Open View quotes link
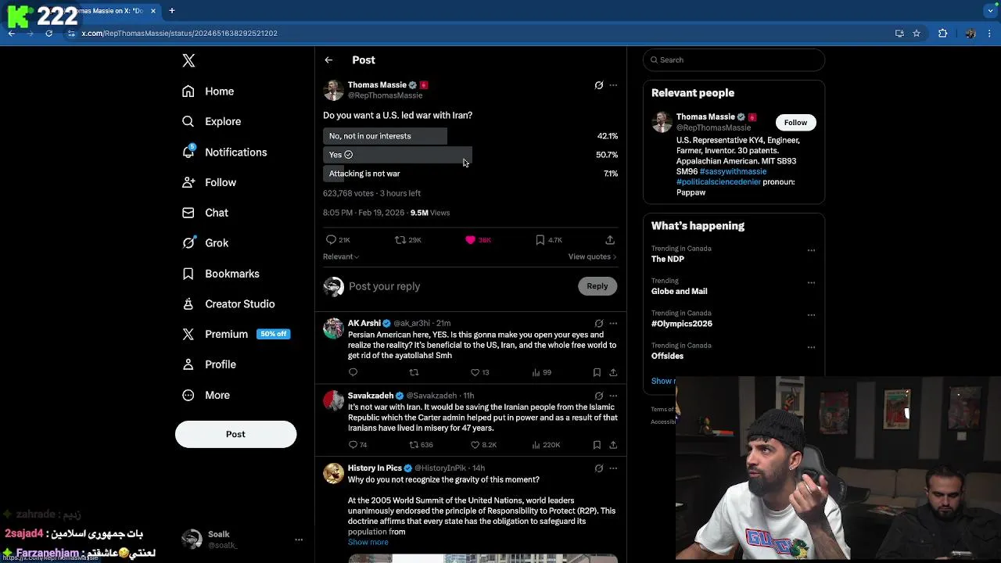Screen dimensions: 1001x563 coord(592,256)
